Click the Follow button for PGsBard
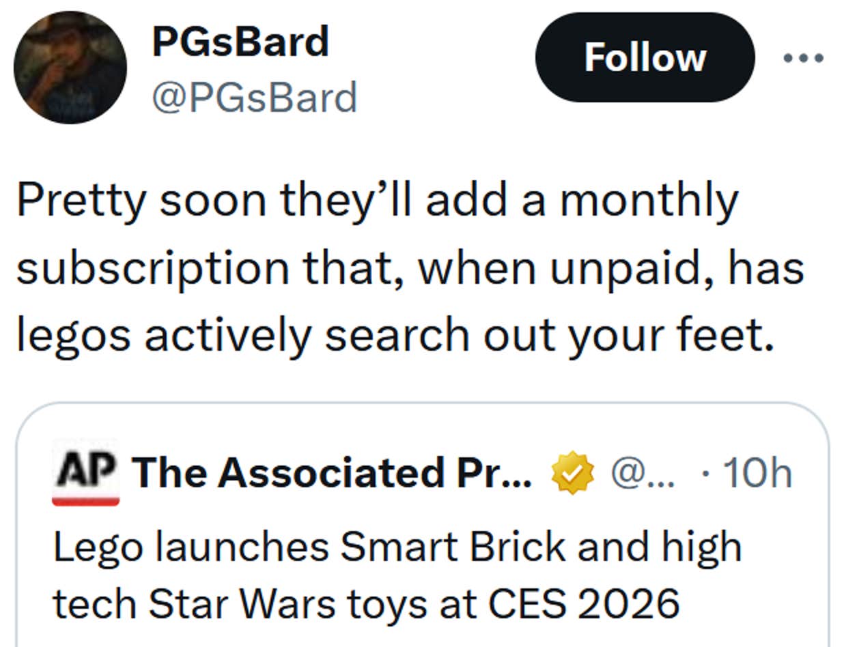 point(645,57)
